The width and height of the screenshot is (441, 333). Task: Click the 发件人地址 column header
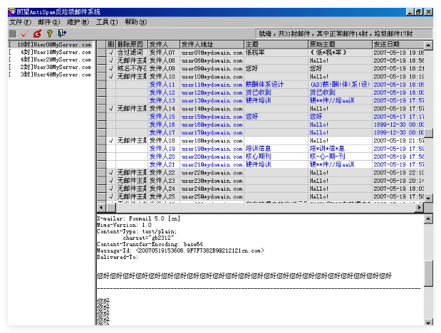211,44
